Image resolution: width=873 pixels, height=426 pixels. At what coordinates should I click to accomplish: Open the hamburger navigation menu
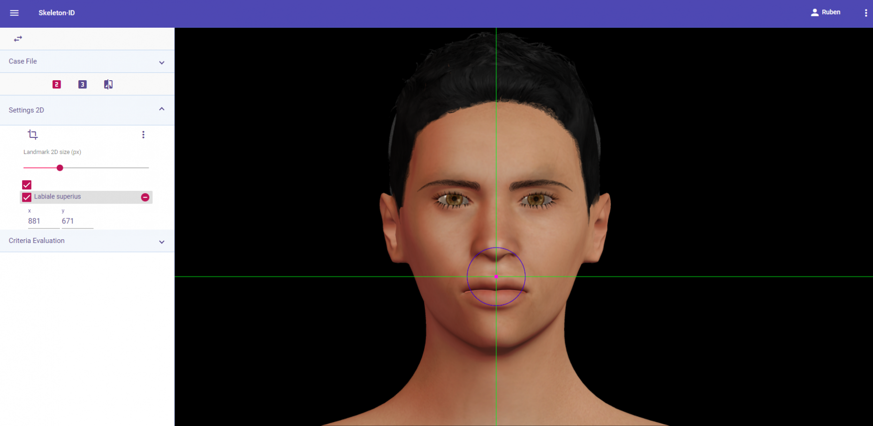15,13
